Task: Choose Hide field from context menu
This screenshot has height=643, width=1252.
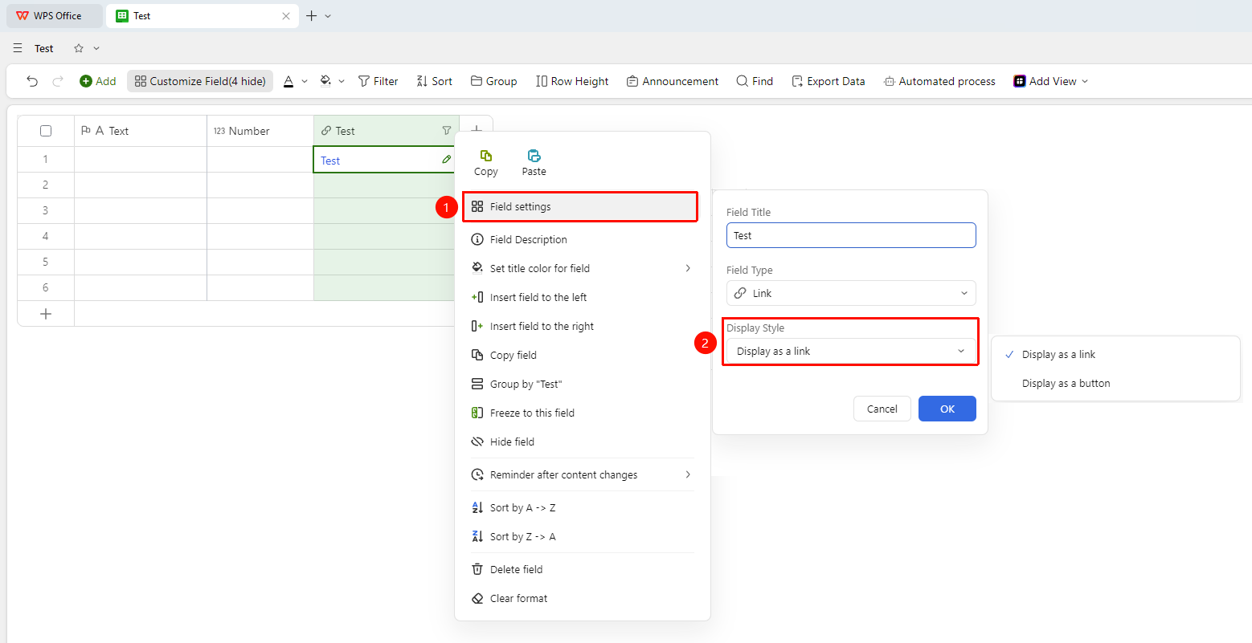Action: 583,442
